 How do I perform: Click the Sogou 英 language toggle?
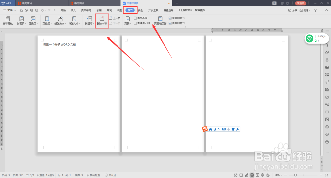[210, 129]
